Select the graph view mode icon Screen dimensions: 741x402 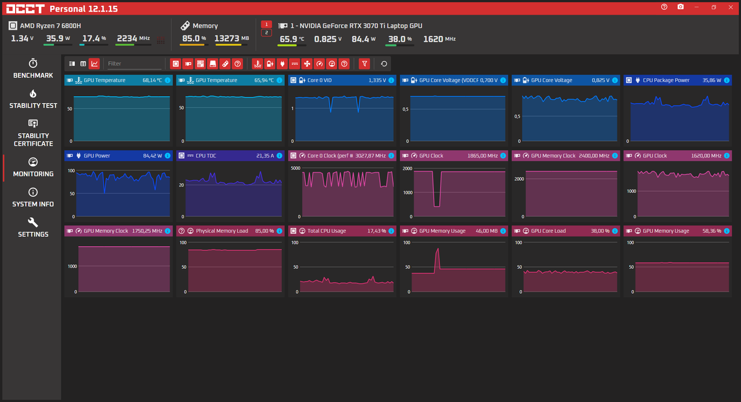[x=94, y=64]
